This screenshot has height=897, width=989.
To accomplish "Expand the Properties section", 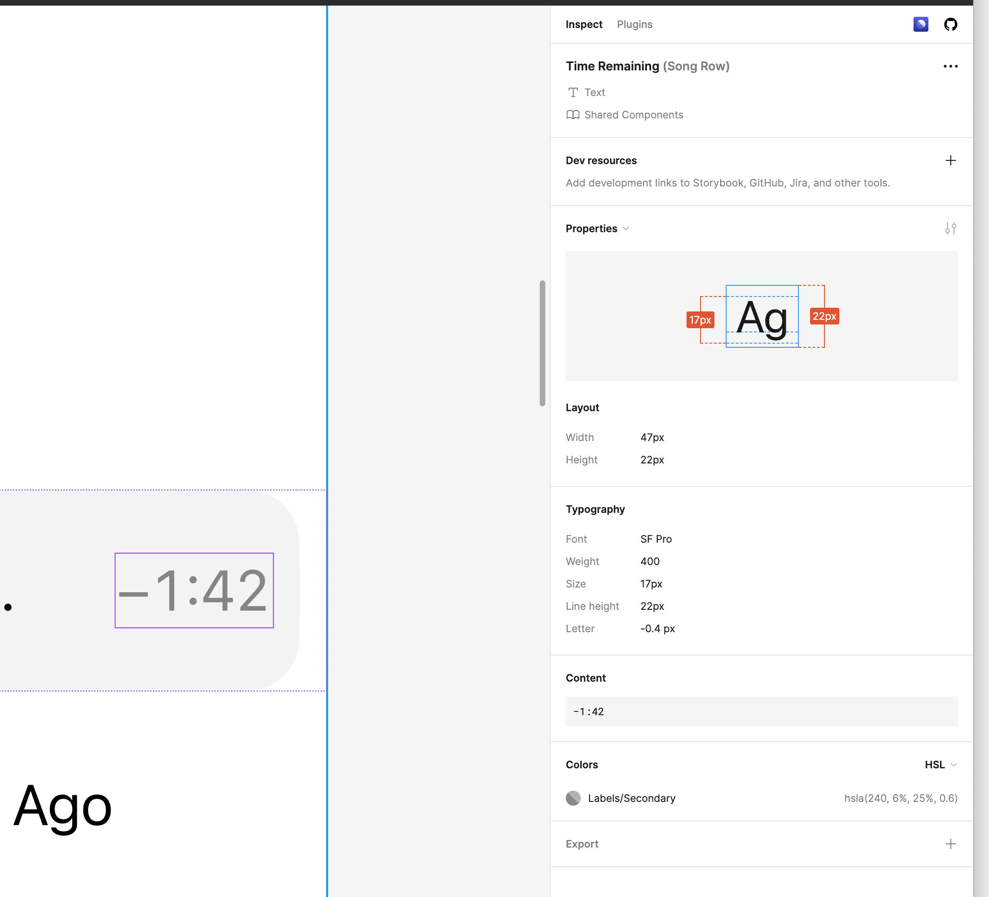I will pyautogui.click(x=626, y=228).
